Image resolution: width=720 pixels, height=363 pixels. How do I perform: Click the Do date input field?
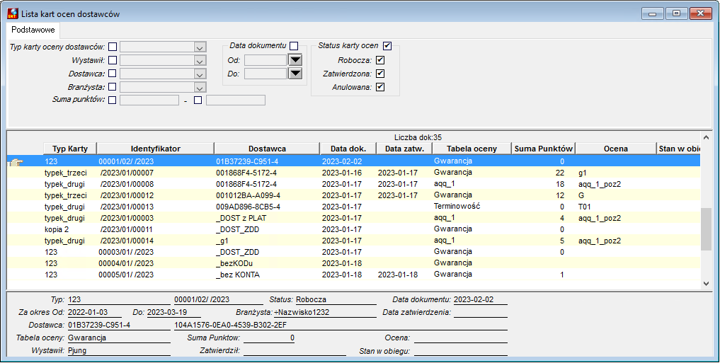[265, 74]
